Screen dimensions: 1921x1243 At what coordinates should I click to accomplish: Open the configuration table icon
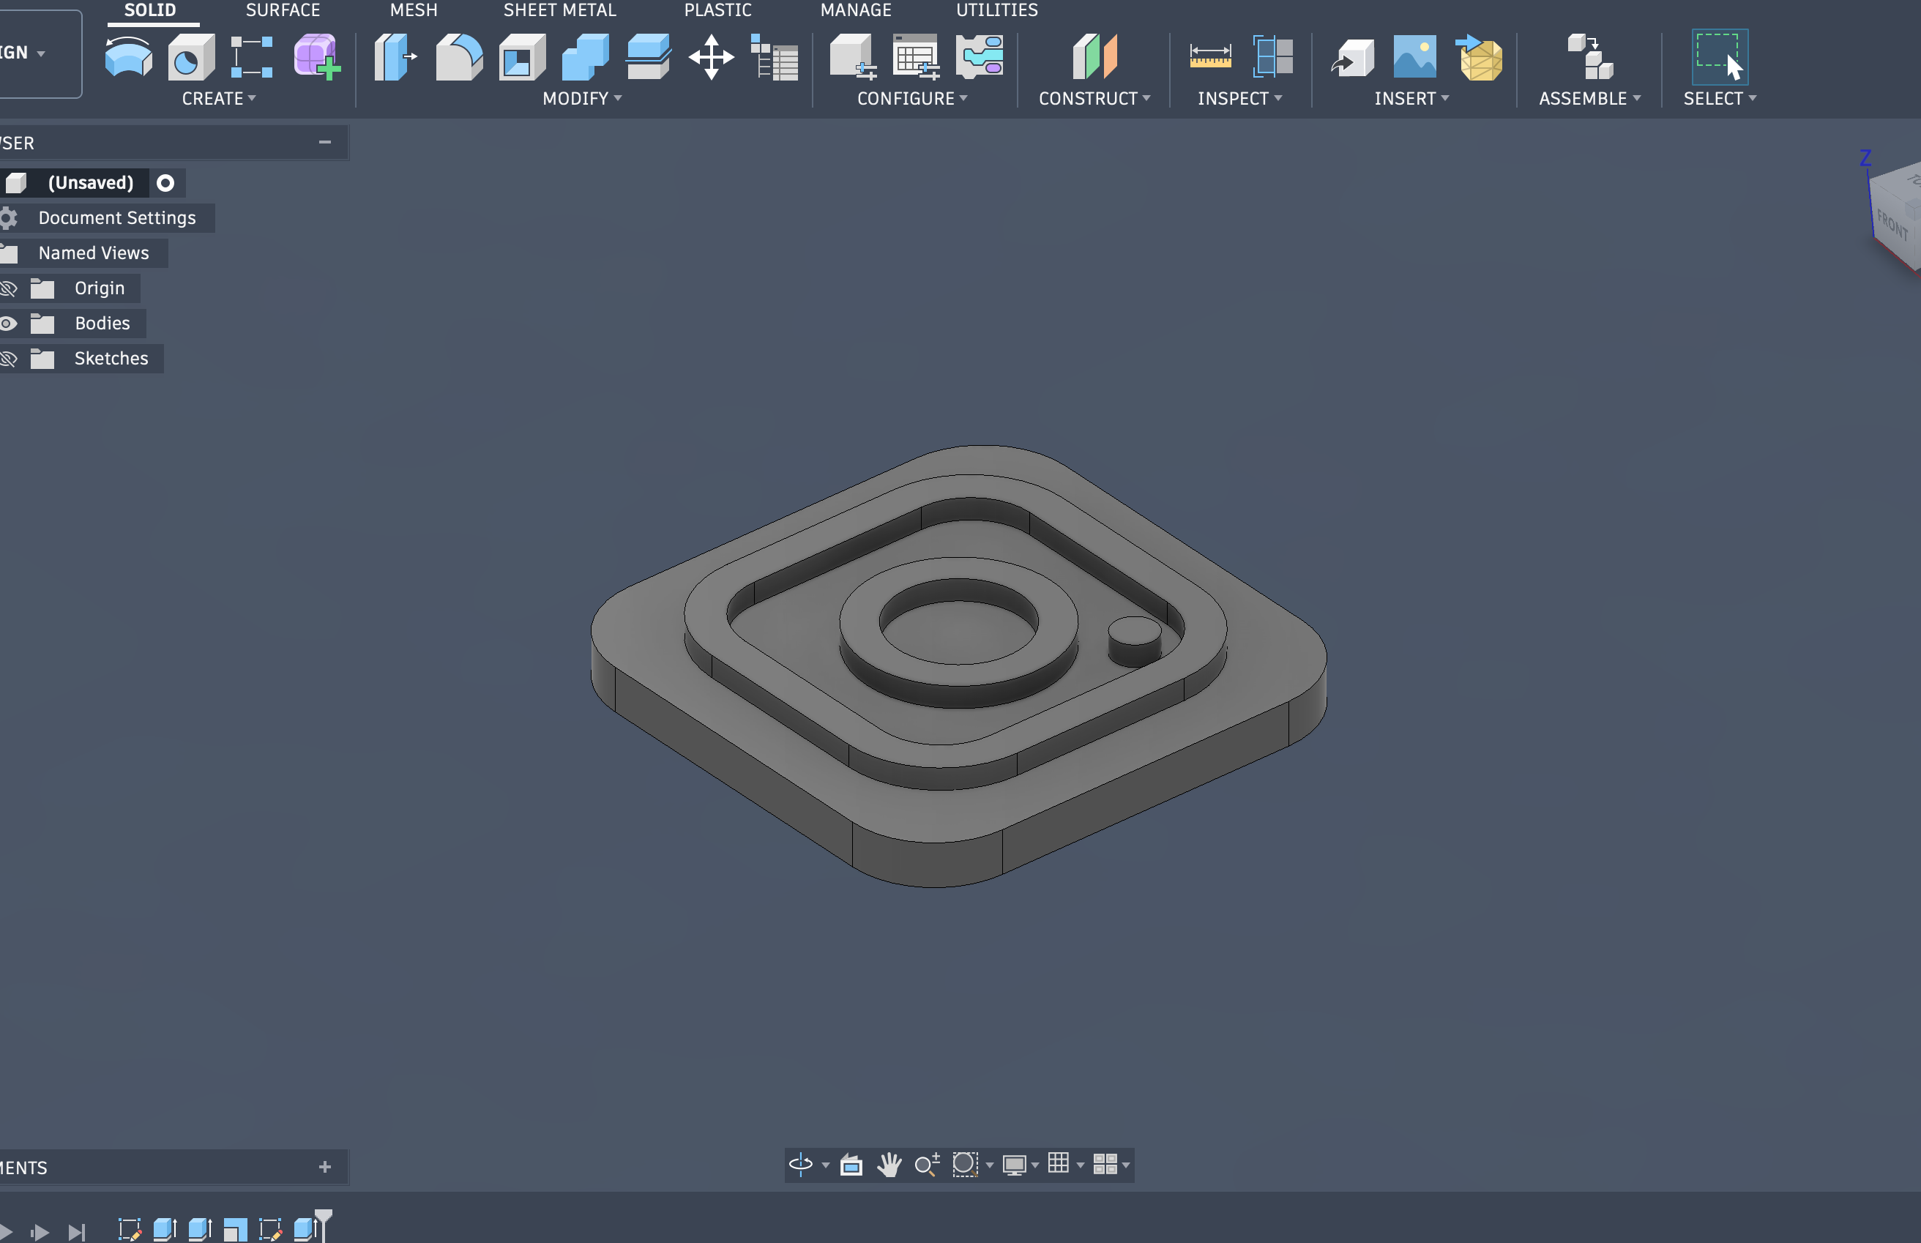(916, 56)
